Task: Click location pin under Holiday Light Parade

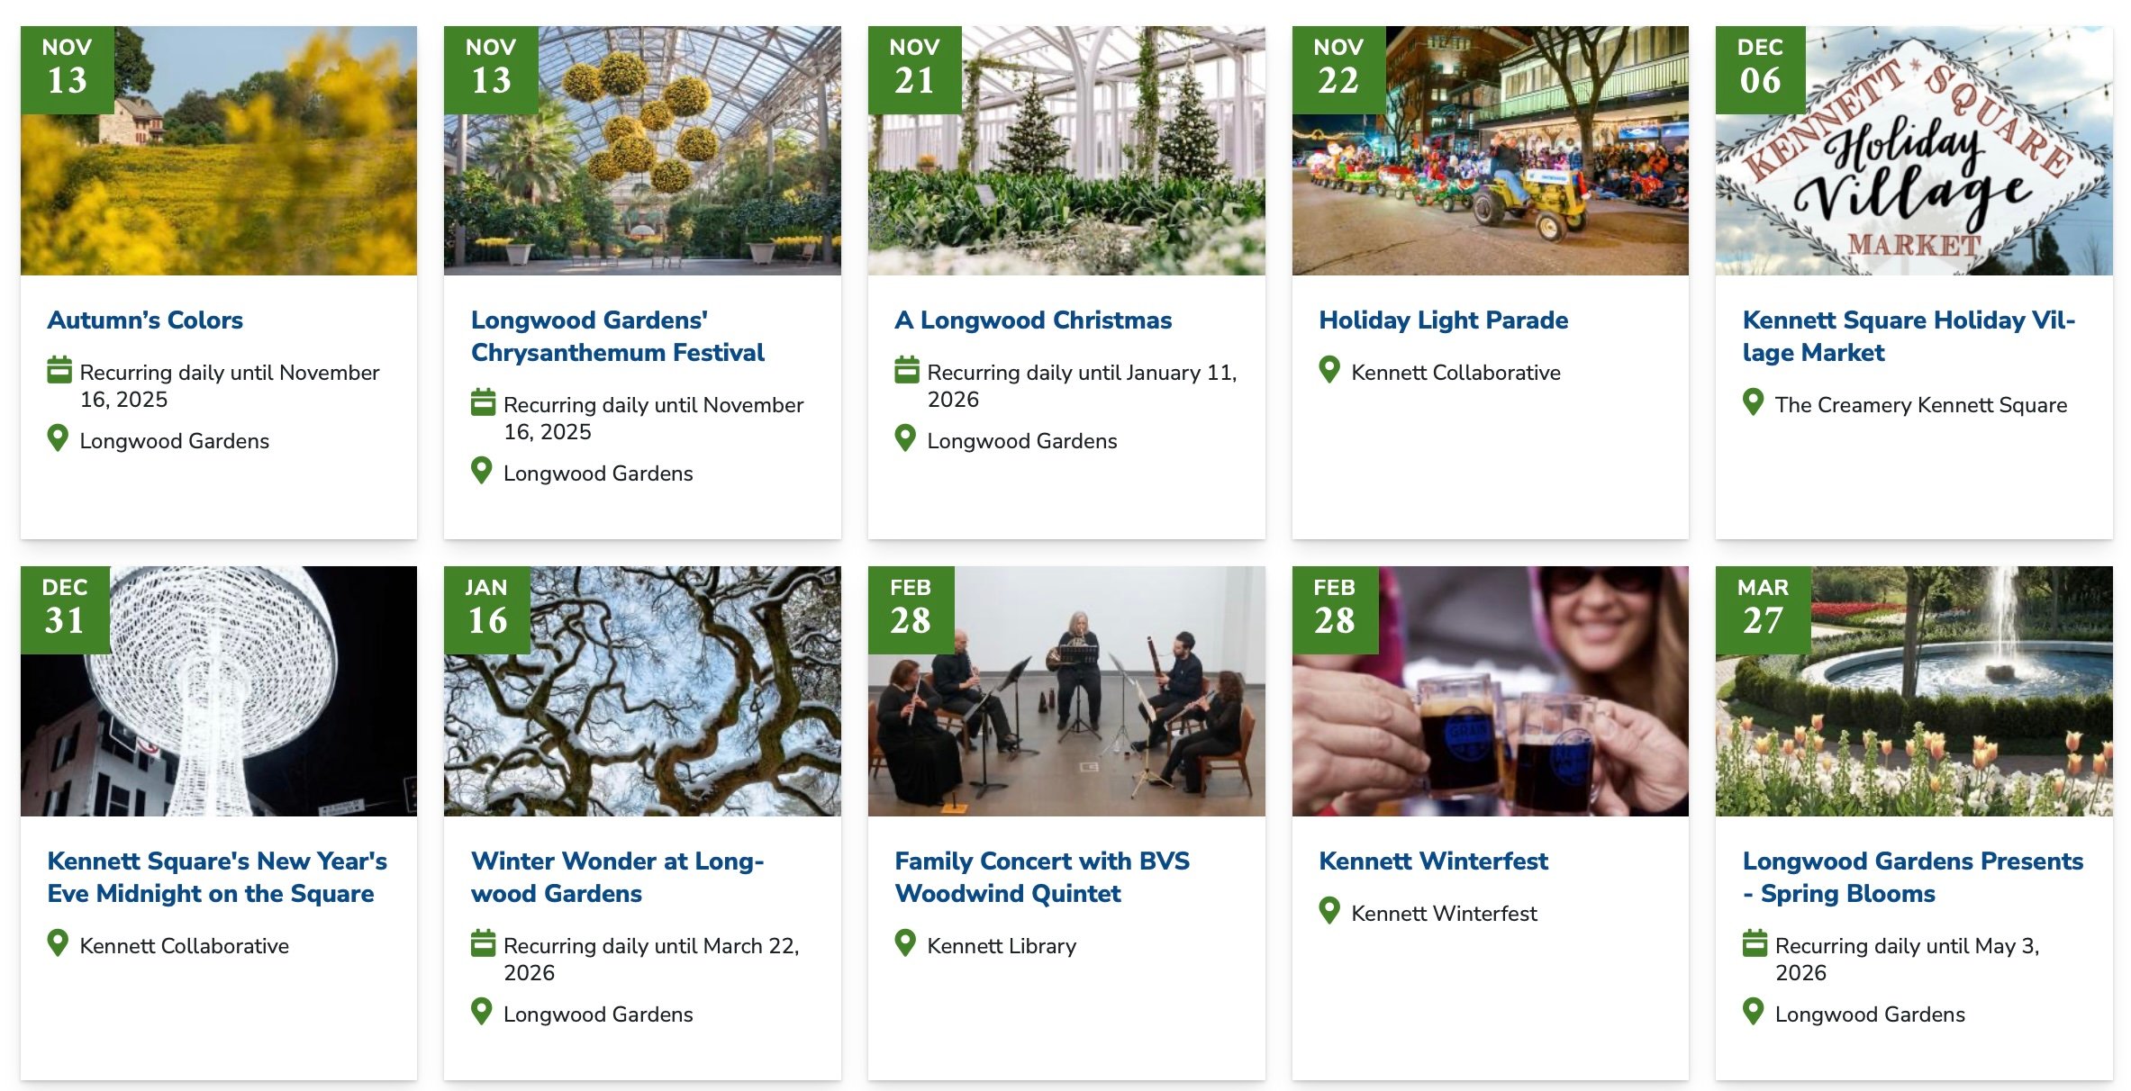Action: coord(1329,370)
